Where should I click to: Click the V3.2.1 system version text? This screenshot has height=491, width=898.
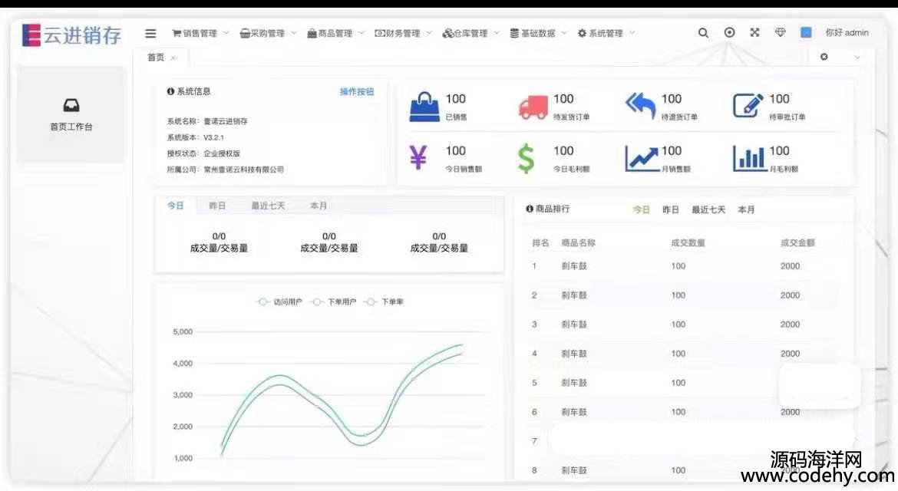point(213,137)
